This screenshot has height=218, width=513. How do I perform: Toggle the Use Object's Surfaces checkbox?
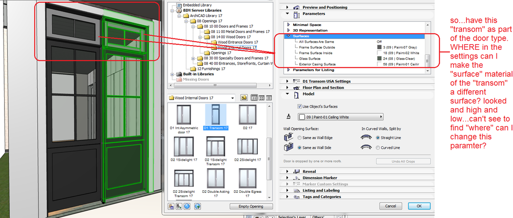300,107
